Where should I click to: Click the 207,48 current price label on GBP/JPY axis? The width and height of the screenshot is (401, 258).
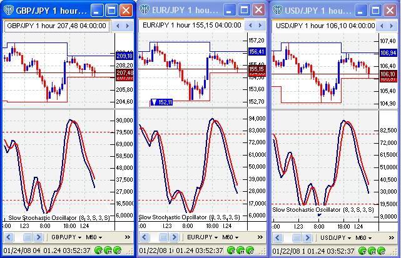[124, 73]
